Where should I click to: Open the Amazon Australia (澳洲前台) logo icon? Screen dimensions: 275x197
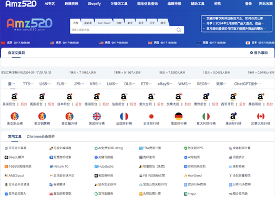(206, 97)
